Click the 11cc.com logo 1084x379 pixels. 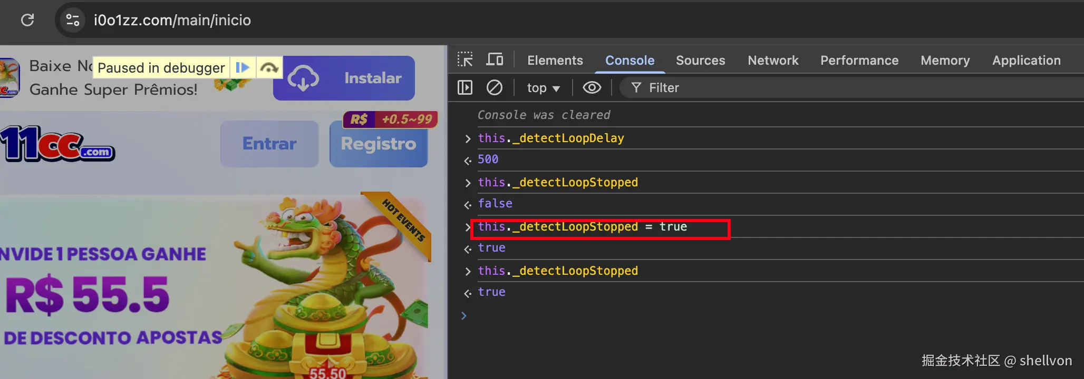[x=57, y=143]
